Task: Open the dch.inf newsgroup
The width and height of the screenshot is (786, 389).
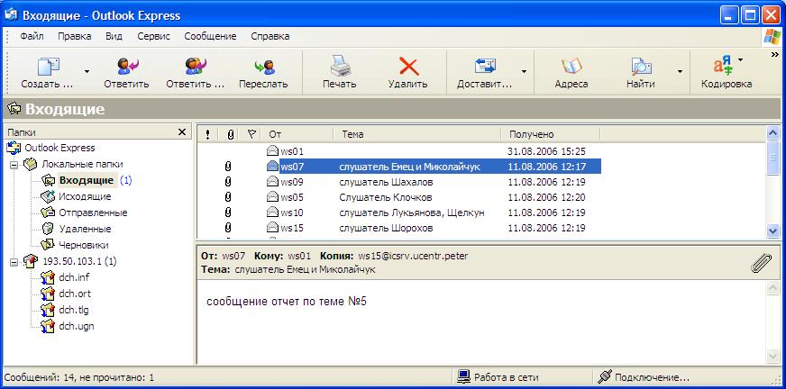Action: 74,277
